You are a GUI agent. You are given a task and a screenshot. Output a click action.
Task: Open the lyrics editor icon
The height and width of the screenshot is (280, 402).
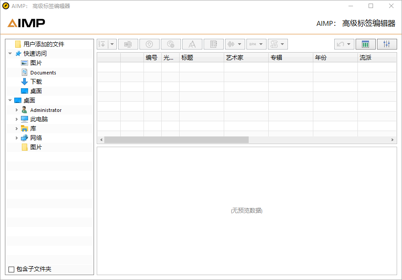[x=213, y=44]
